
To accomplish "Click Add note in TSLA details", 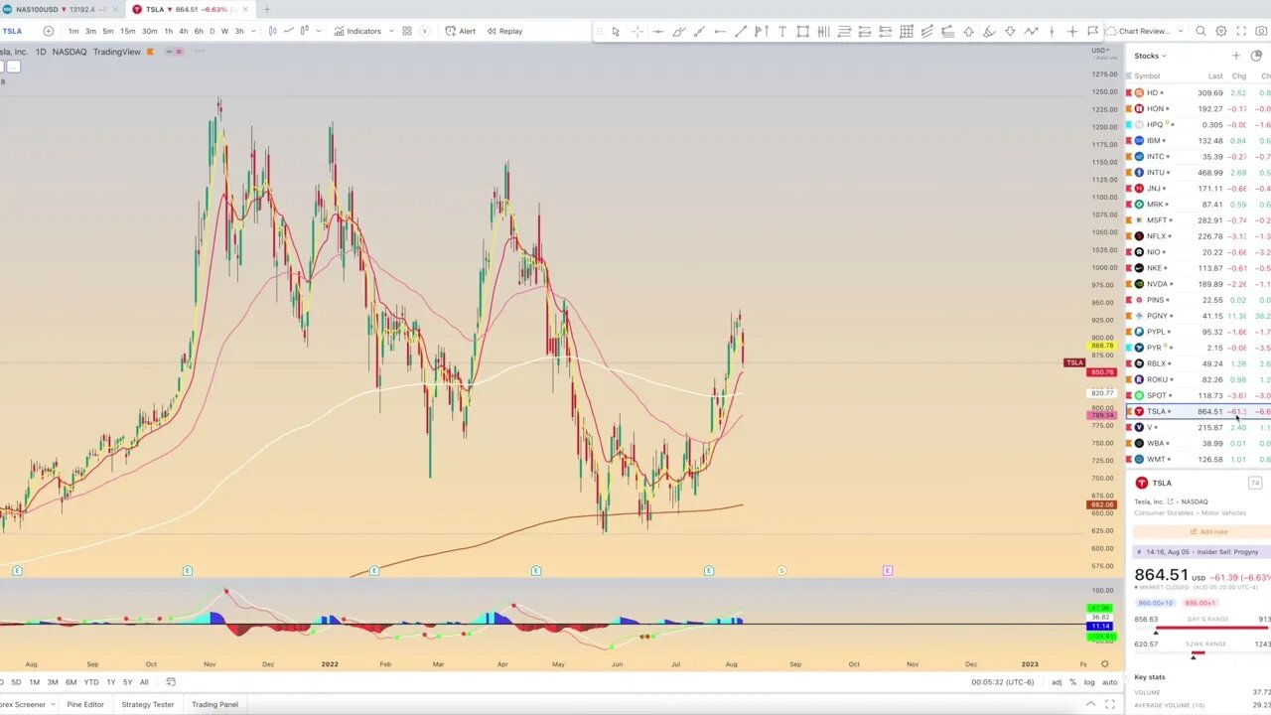I will click(1207, 531).
